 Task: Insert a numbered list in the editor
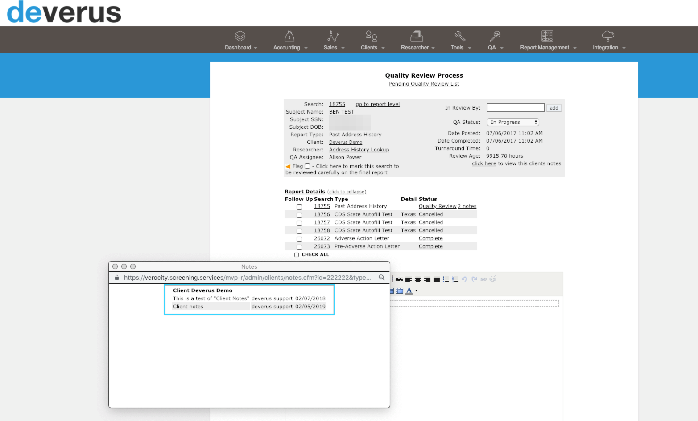click(455, 279)
